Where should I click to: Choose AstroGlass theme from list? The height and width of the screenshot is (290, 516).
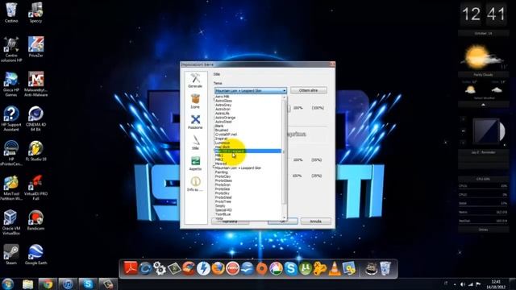pyautogui.click(x=223, y=101)
